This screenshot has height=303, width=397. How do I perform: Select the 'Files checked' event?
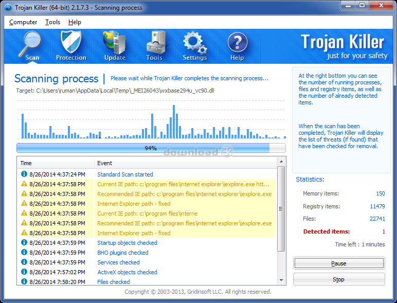114,282
